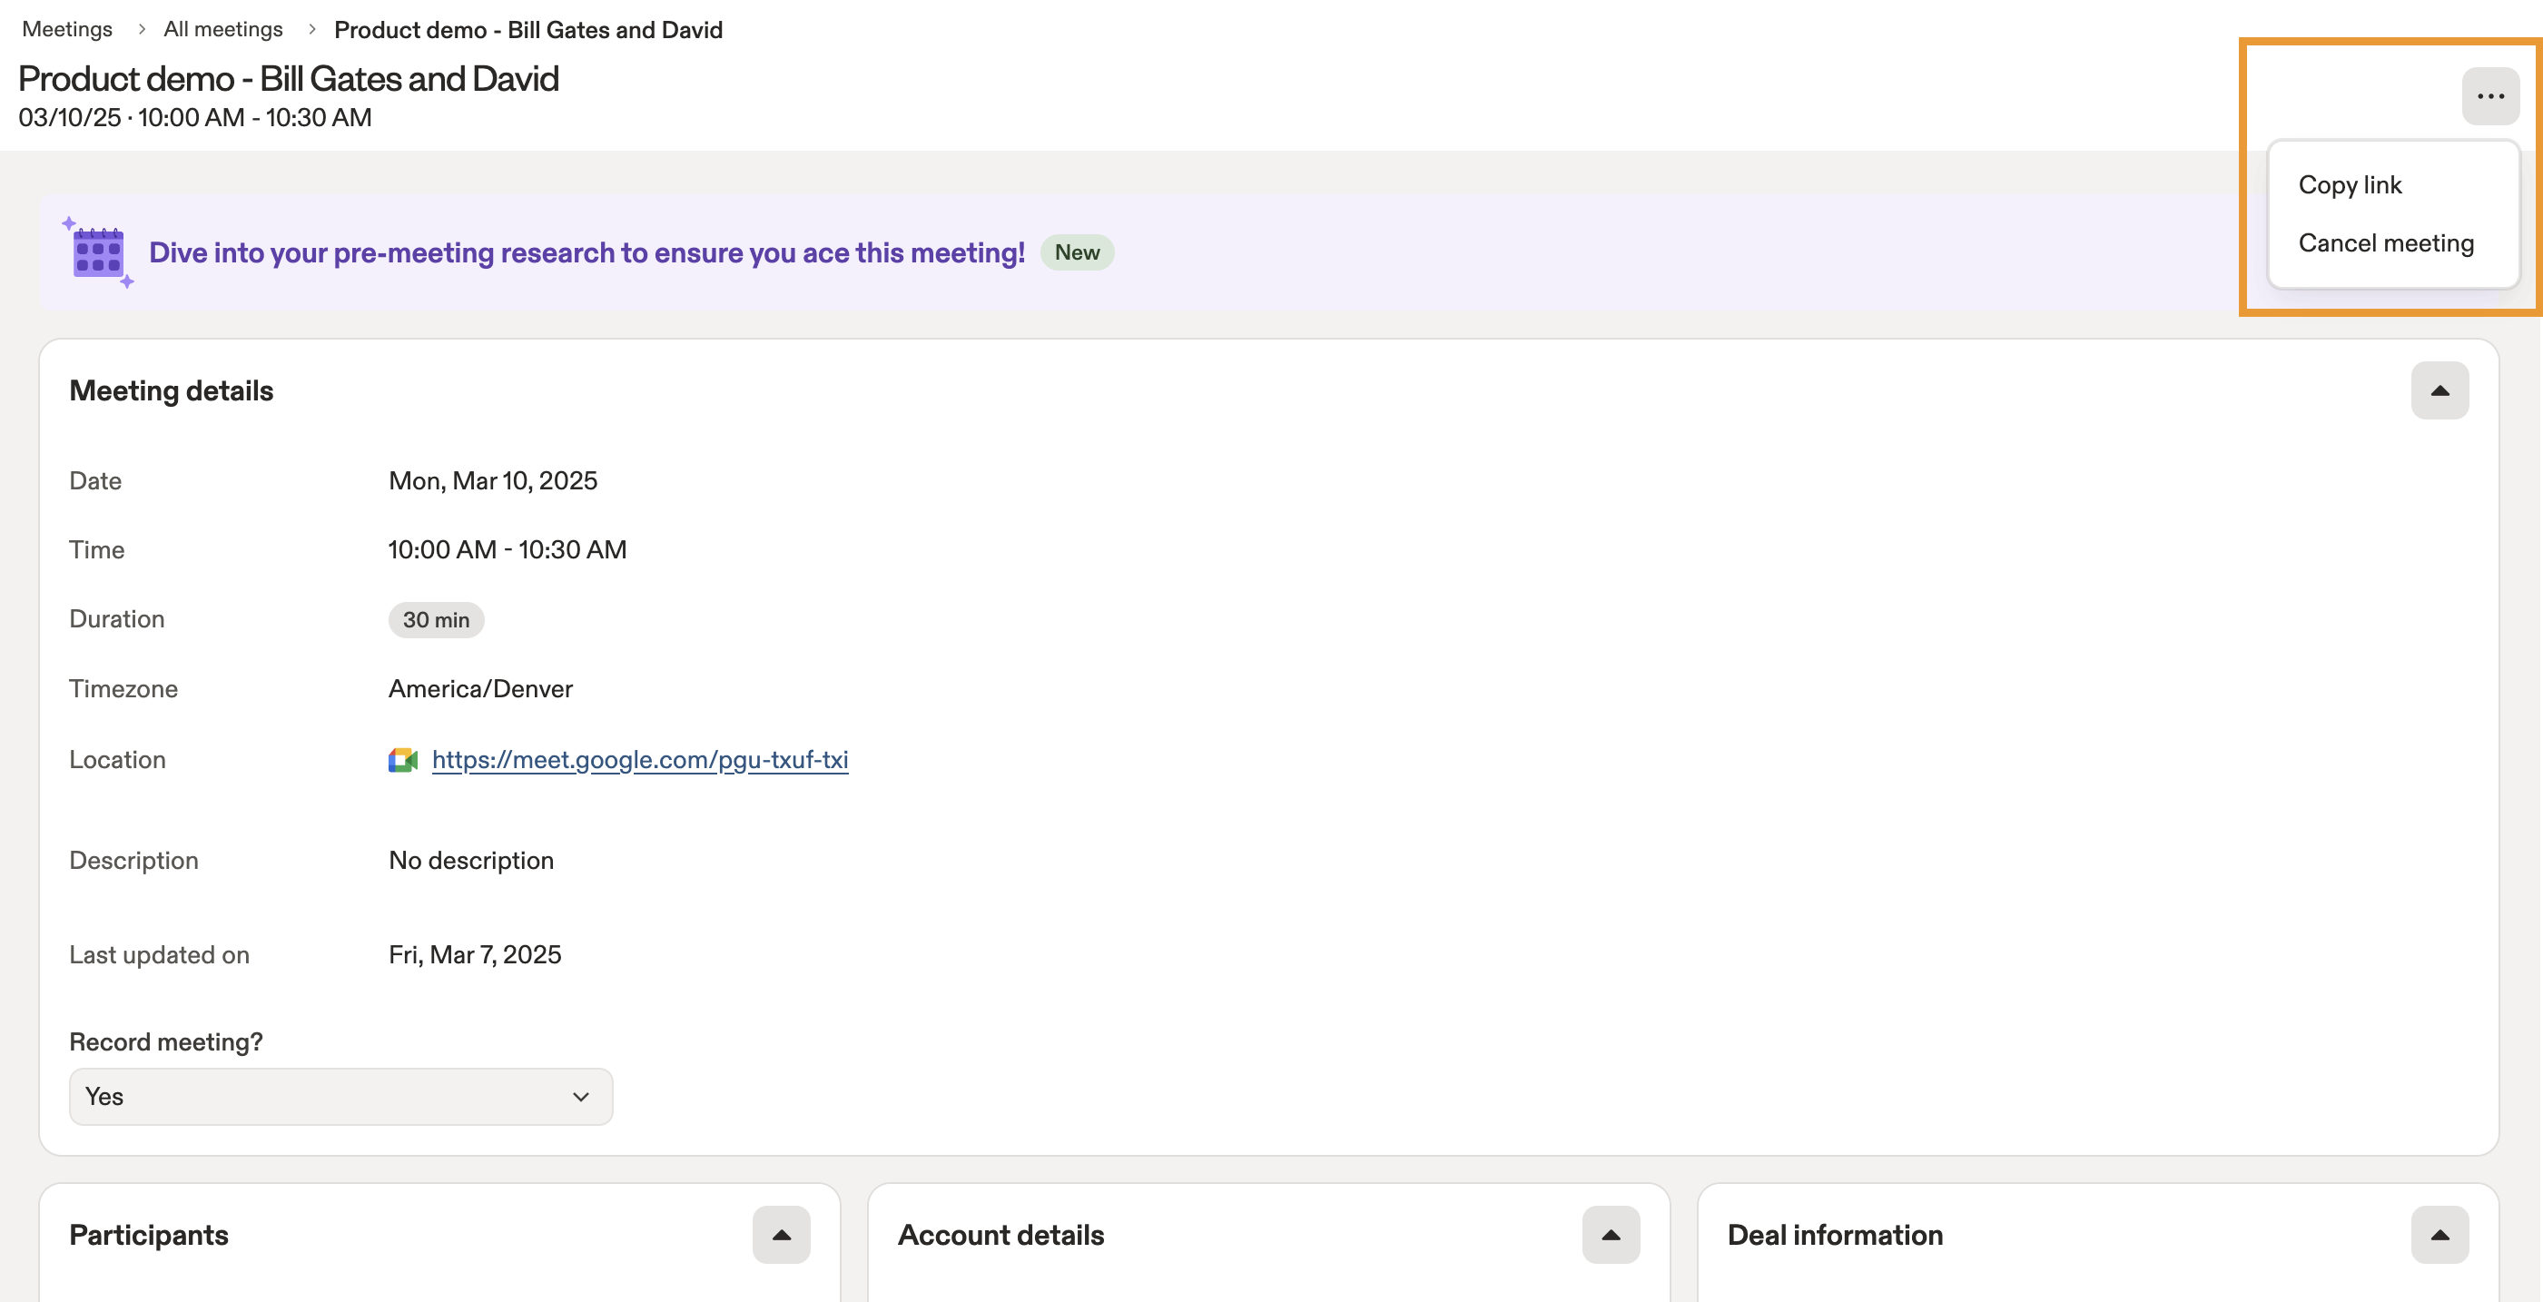
Task: Click the purple calendar research icon
Action: click(x=98, y=253)
